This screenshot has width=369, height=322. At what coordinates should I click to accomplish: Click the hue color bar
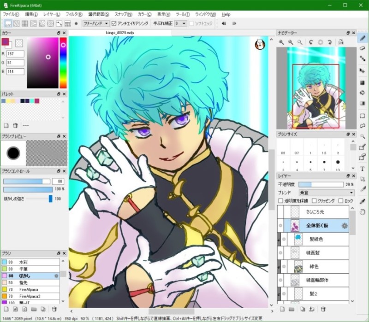pyautogui.click(x=63, y=63)
